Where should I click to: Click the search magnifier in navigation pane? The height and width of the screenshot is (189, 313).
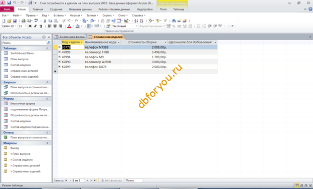coord(49,43)
